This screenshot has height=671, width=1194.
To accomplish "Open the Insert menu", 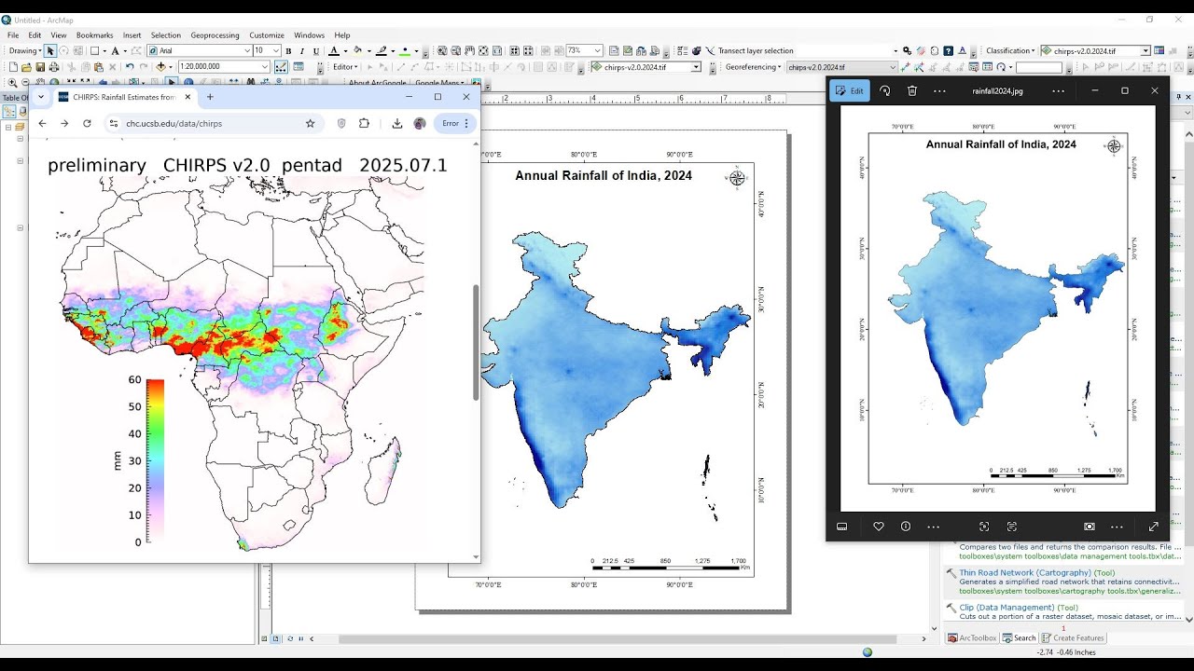I will point(132,35).
